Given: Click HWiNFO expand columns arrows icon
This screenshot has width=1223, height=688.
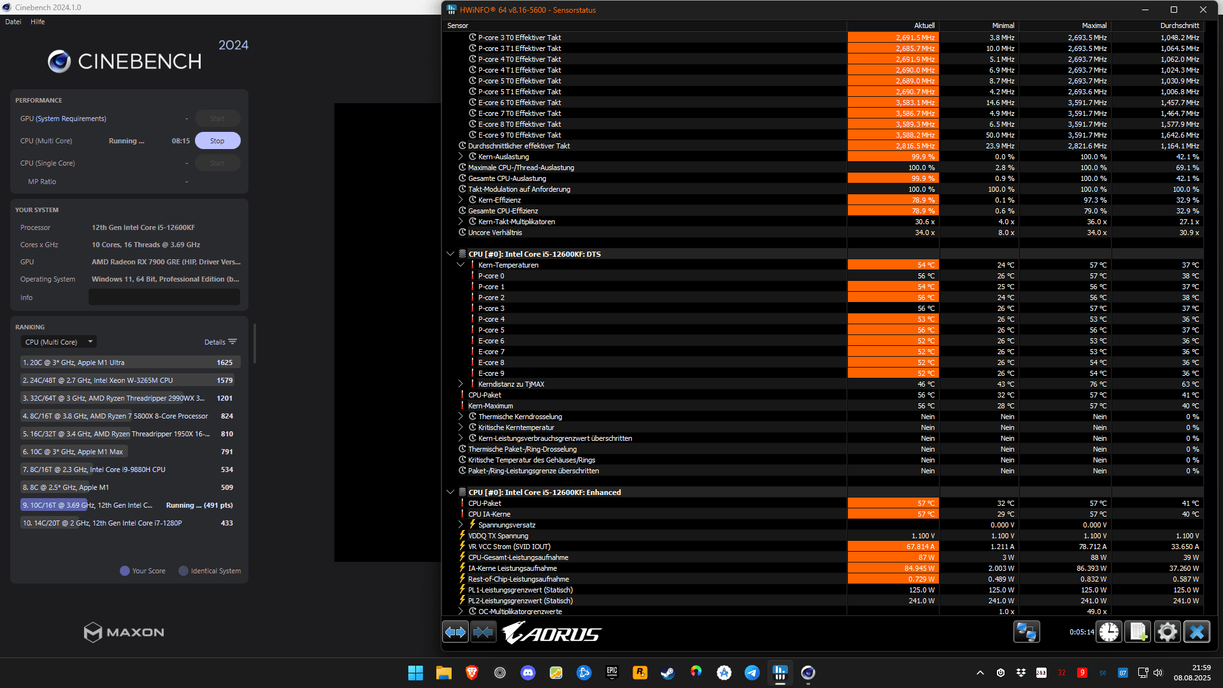Looking at the screenshot, I should pos(455,632).
